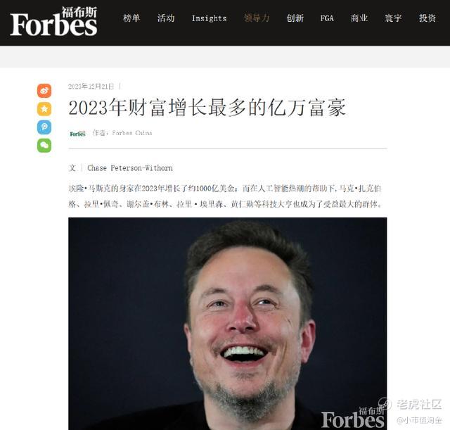Share article via Weibo icon
The width and height of the screenshot is (450, 430).
pyautogui.click(x=44, y=91)
